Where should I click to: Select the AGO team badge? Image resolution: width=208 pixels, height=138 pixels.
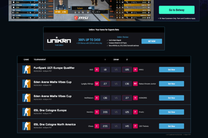click(x=97, y=70)
